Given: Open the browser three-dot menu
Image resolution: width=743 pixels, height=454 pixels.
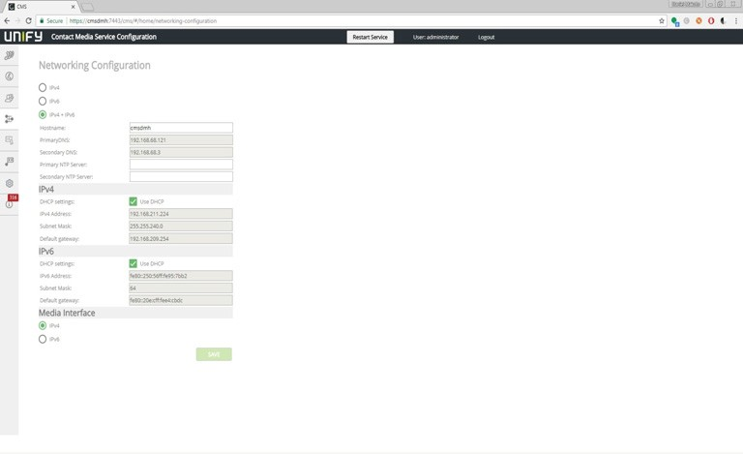Looking at the screenshot, I should tap(736, 21).
